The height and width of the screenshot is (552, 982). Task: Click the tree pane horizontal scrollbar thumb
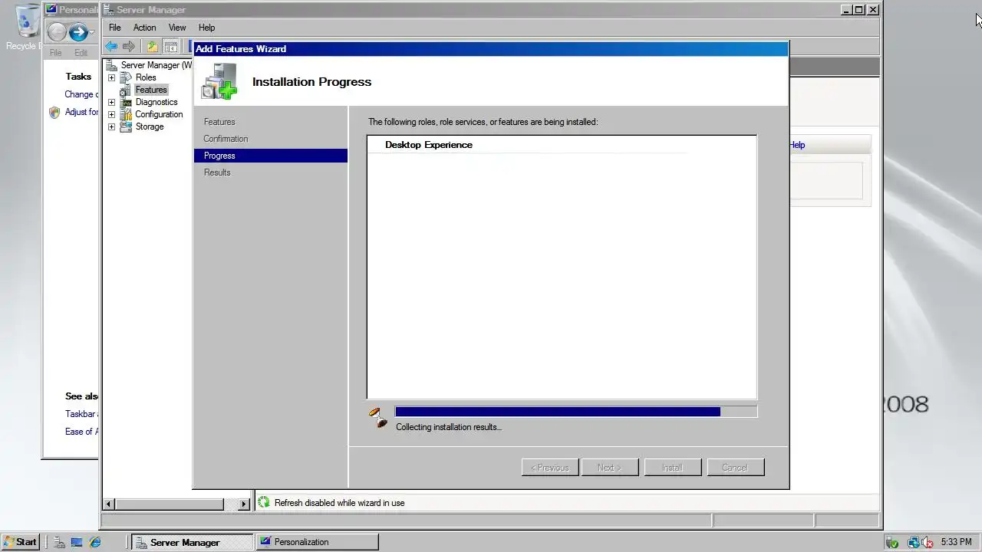(170, 504)
